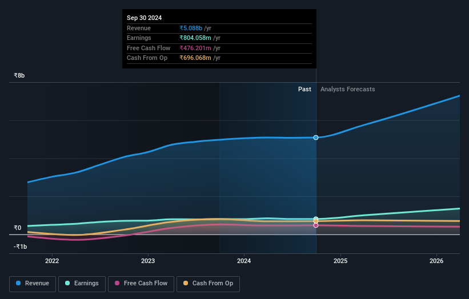Click the 2026 x-axis label
The image size is (469, 299).
pyautogui.click(x=436, y=261)
